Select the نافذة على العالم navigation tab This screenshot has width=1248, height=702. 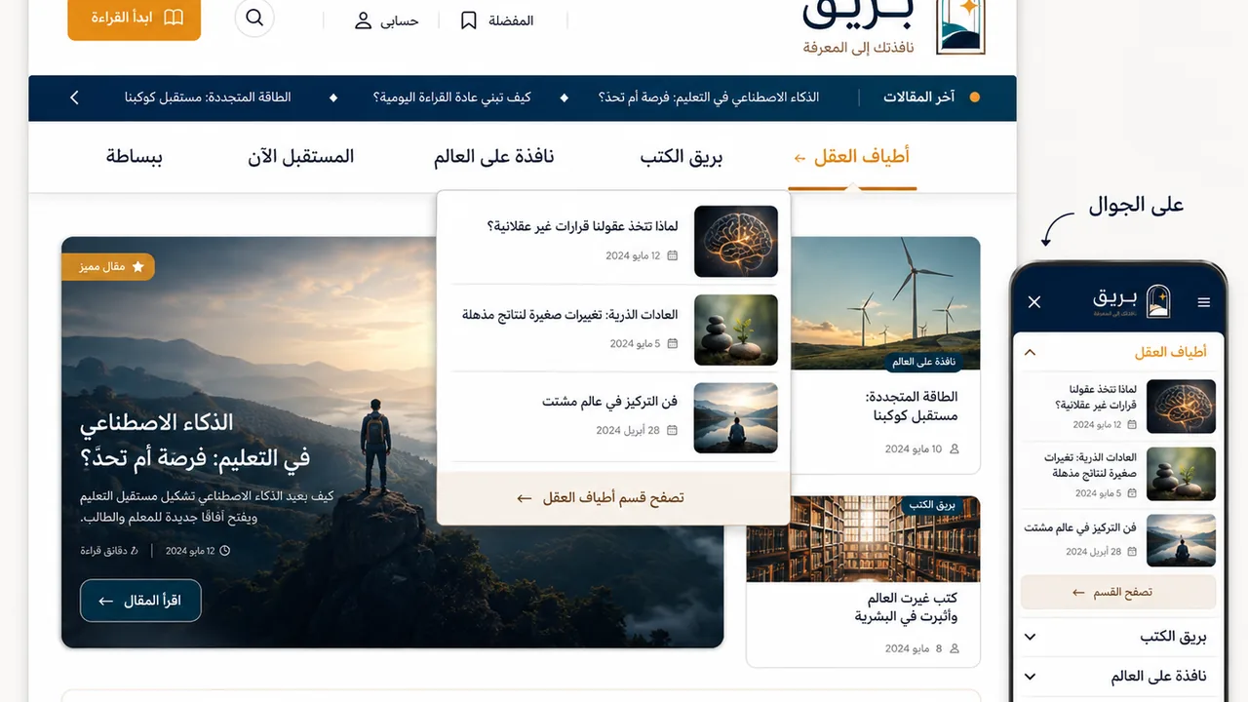494,157
